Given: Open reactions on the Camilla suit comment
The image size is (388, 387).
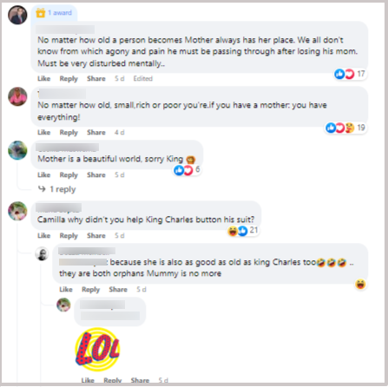Looking at the screenshot, I should (x=242, y=231).
